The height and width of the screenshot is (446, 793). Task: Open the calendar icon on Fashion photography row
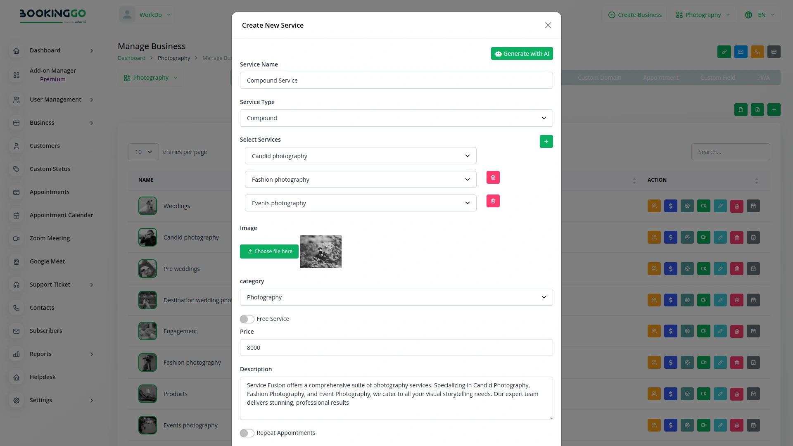(x=753, y=362)
